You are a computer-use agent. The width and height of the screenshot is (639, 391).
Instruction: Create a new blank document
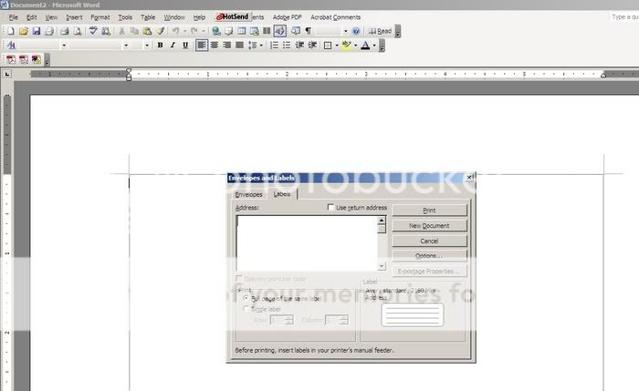tap(11, 31)
